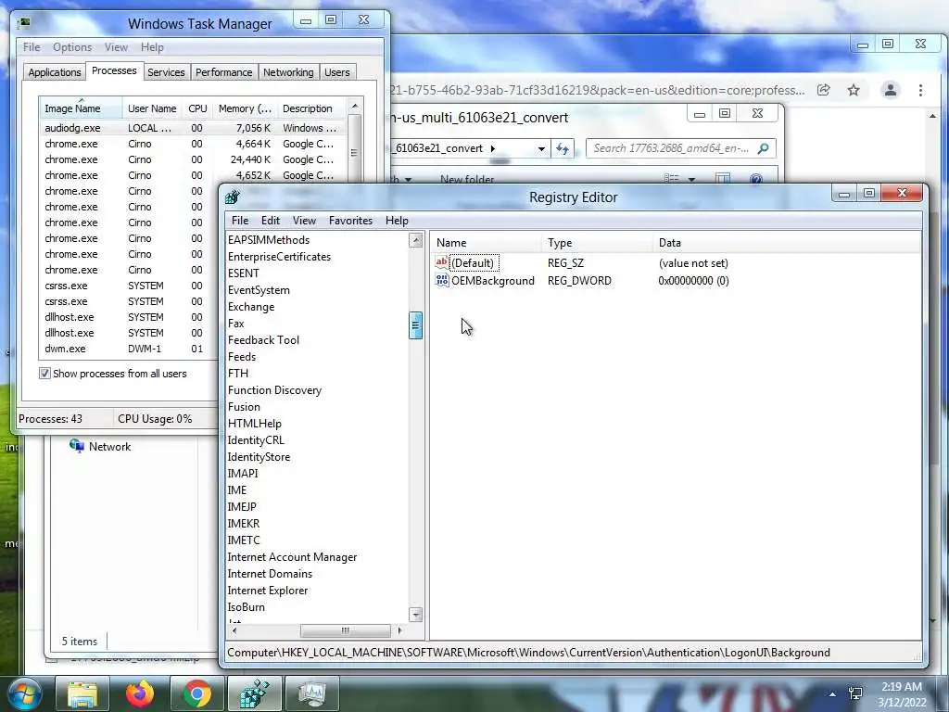Open Registry Editor Favorites menu
The height and width of the screenshot is (712, 949).
[x=350, y=221]
